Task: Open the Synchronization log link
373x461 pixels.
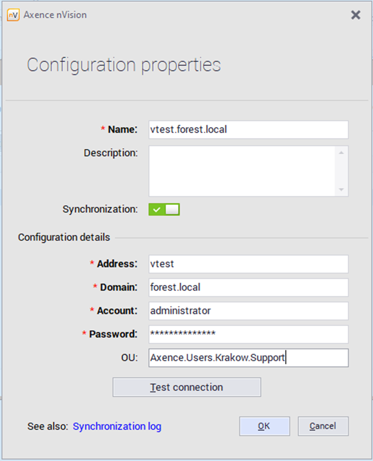Action: [x=117, y=426]
